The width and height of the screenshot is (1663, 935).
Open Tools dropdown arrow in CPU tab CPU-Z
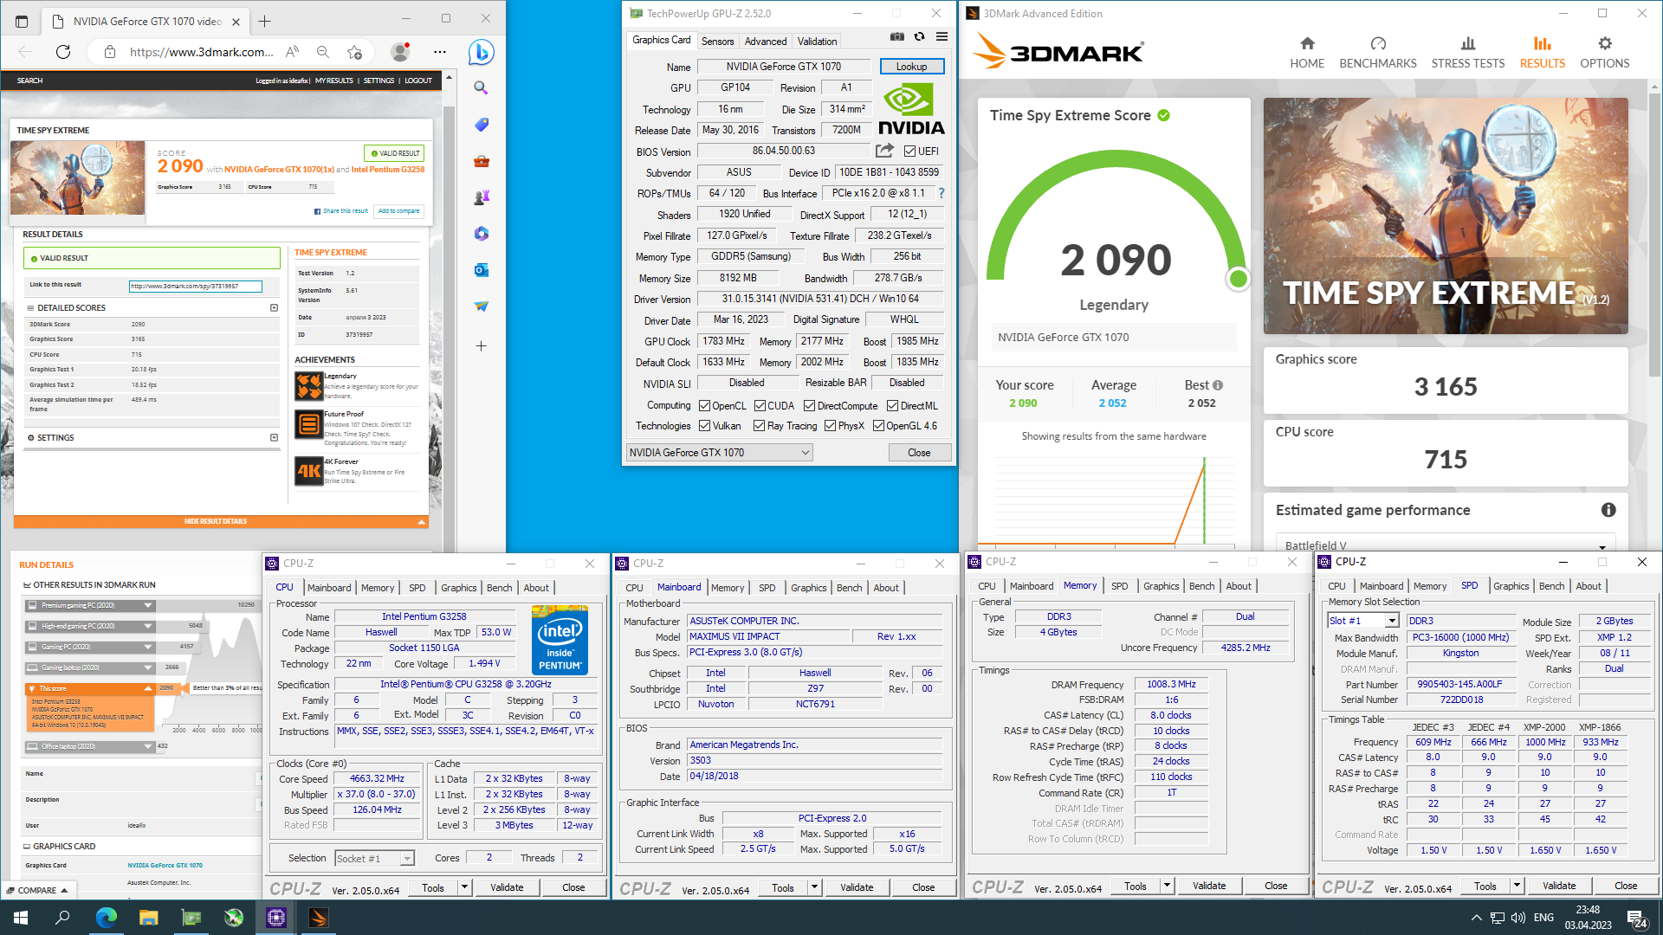(x=464, y=887)
